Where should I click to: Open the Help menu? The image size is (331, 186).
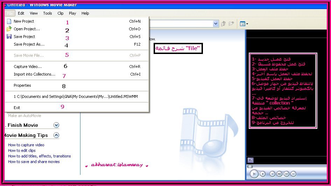point(85,13)
